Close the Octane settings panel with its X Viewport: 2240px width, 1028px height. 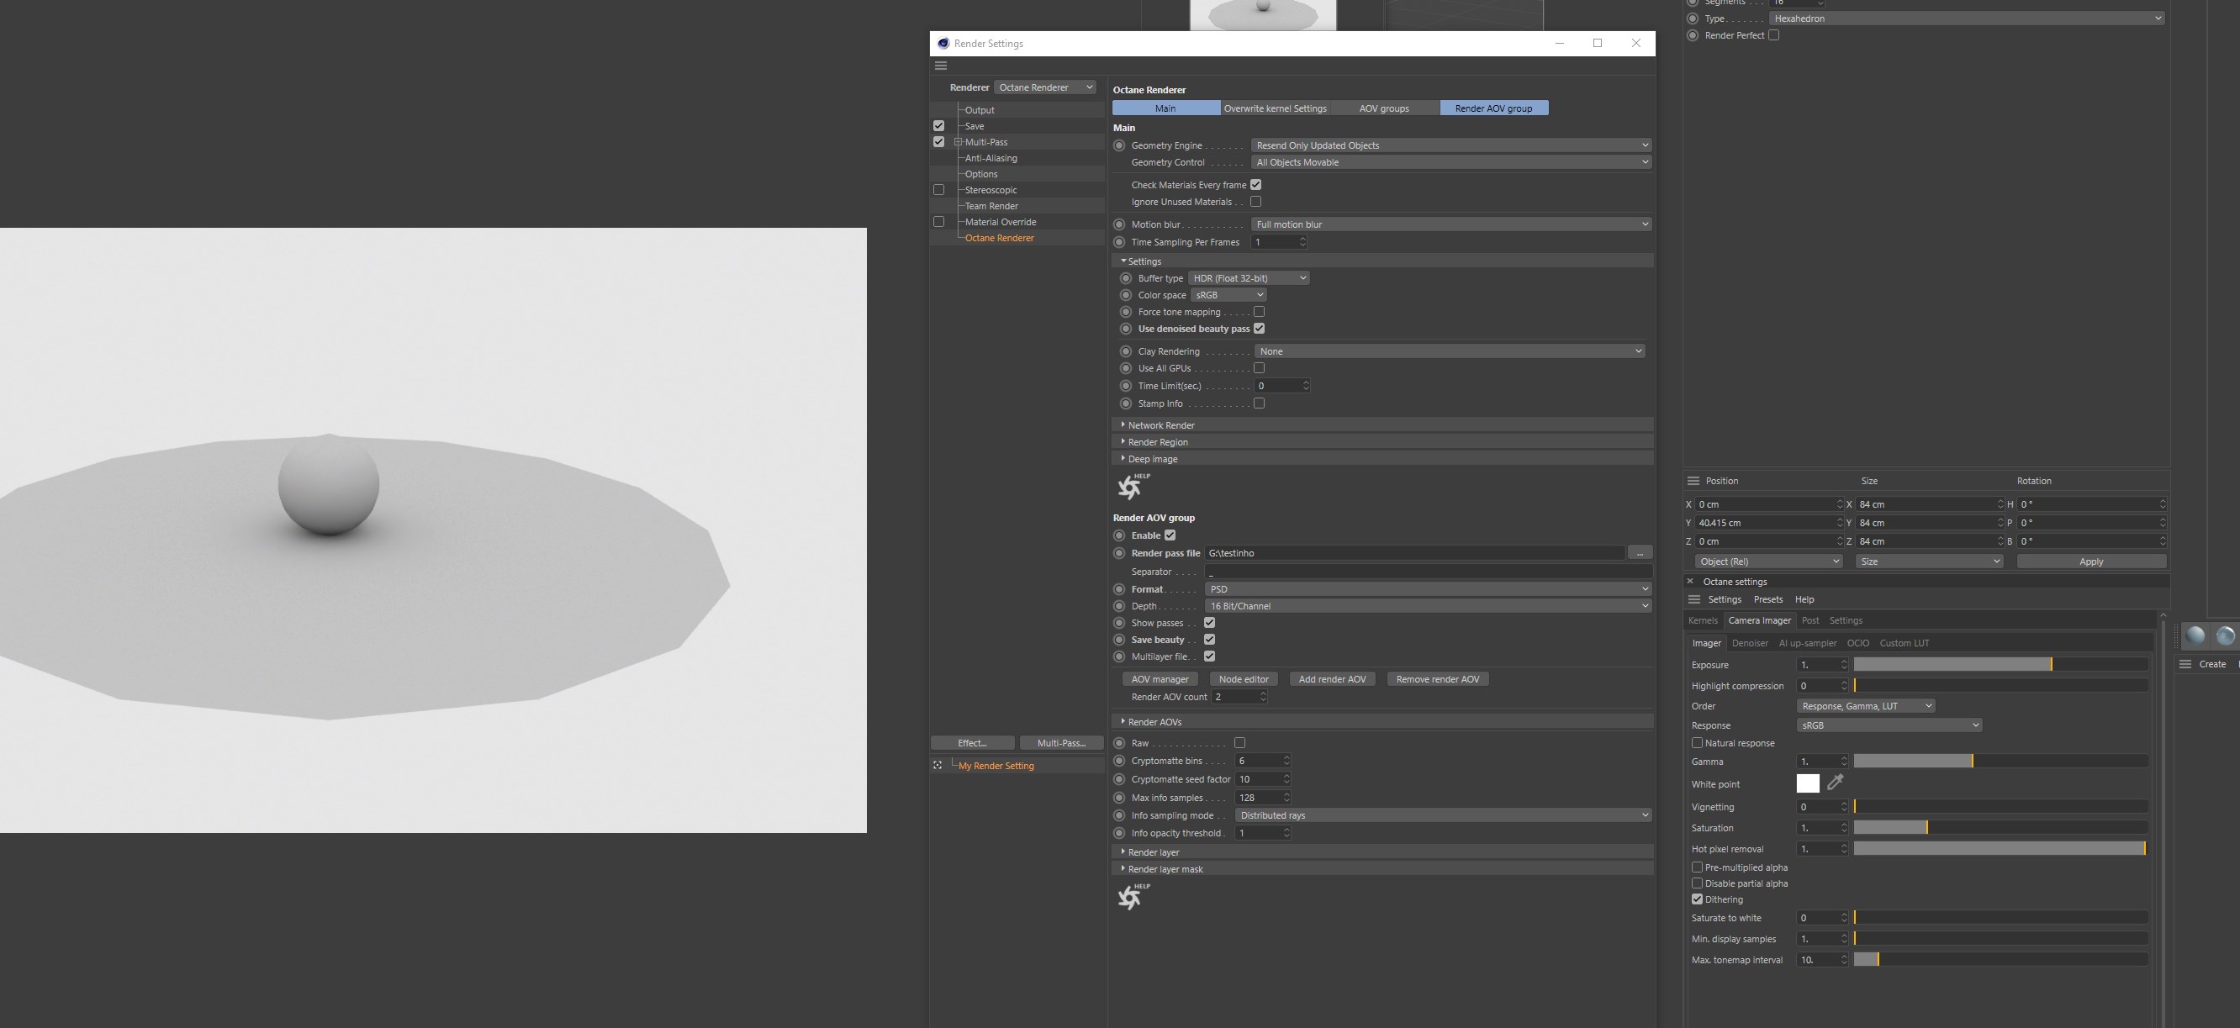pyautogui.click(x=1690, y=582)
